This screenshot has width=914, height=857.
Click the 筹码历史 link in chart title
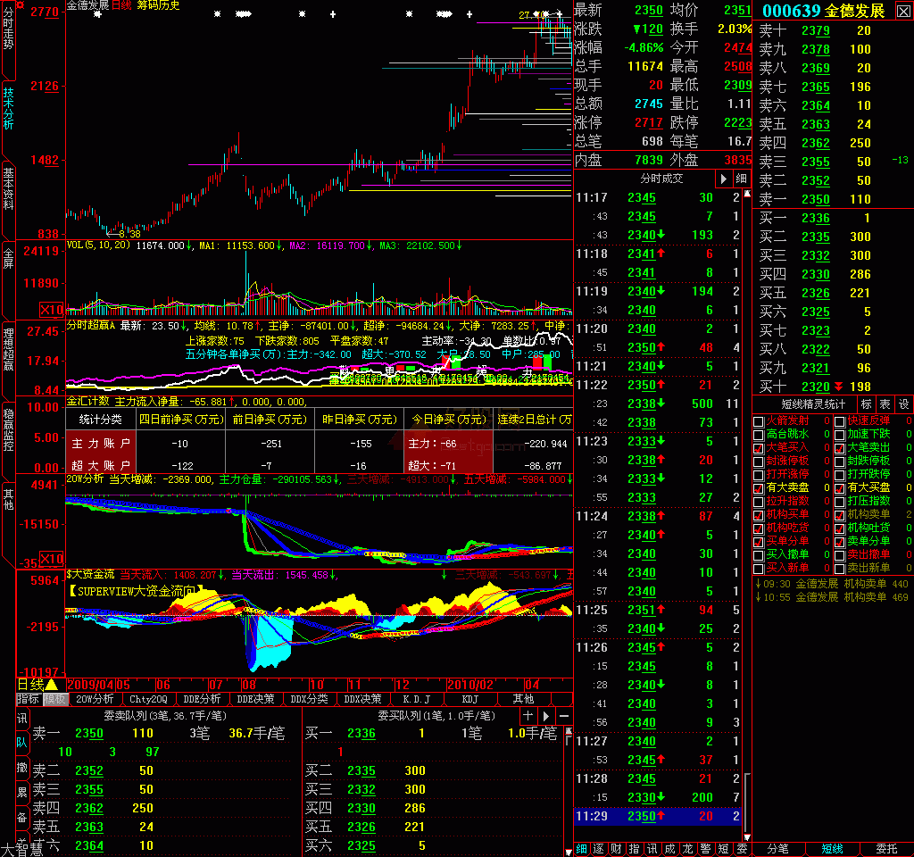158,5
